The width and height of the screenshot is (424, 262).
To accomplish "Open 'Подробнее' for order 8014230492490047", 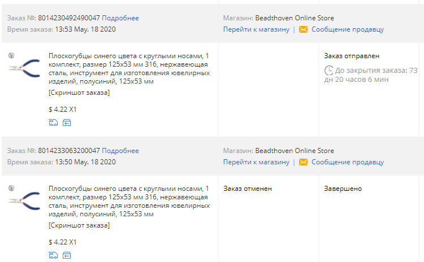I will tap(120, 18).
